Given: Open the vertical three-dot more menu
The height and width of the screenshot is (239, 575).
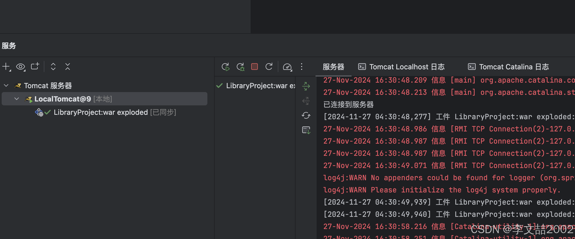Looking at the screenshot, I should [x=302, y=67].
